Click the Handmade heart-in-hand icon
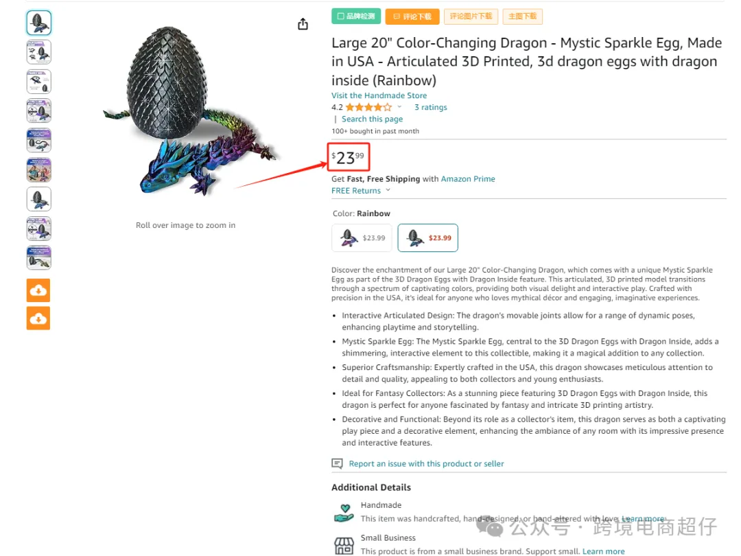Image resolution: width=741 pixels, height=556 pixels. (344, 513)
